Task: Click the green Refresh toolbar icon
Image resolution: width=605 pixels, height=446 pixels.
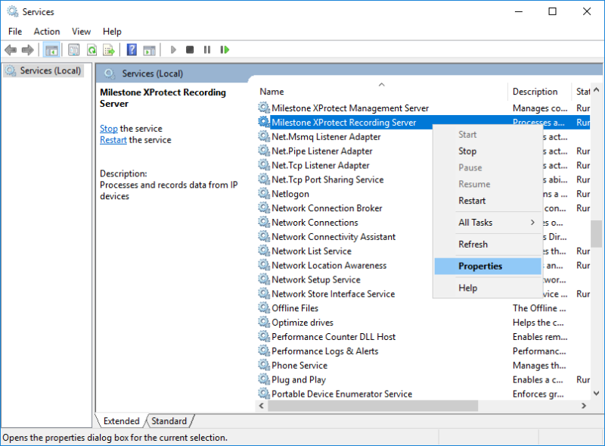Action: click(92, 50)
